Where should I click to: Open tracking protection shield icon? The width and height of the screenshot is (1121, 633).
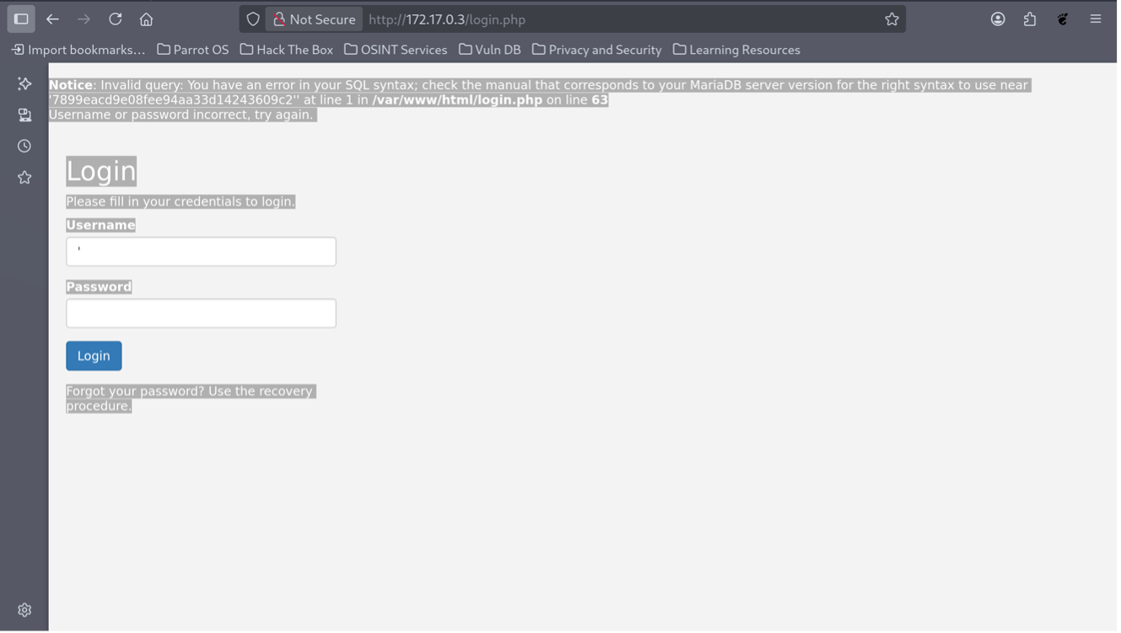click(x=253, y=19)
